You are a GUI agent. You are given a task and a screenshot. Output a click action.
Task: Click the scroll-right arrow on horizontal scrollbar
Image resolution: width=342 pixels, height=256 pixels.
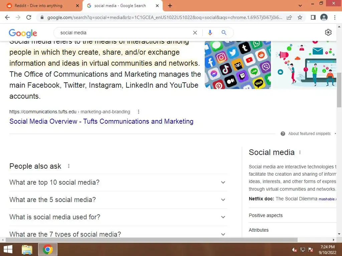(x=334, y=240)
